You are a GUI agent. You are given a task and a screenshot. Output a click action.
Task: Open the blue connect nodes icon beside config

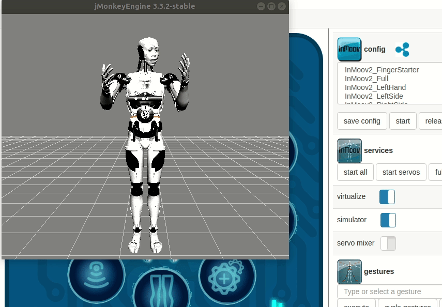(402, 50)
